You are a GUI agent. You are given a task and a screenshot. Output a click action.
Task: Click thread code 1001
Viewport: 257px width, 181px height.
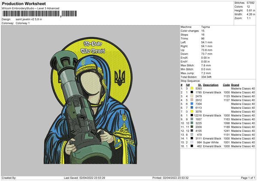(x=227, y=143)
